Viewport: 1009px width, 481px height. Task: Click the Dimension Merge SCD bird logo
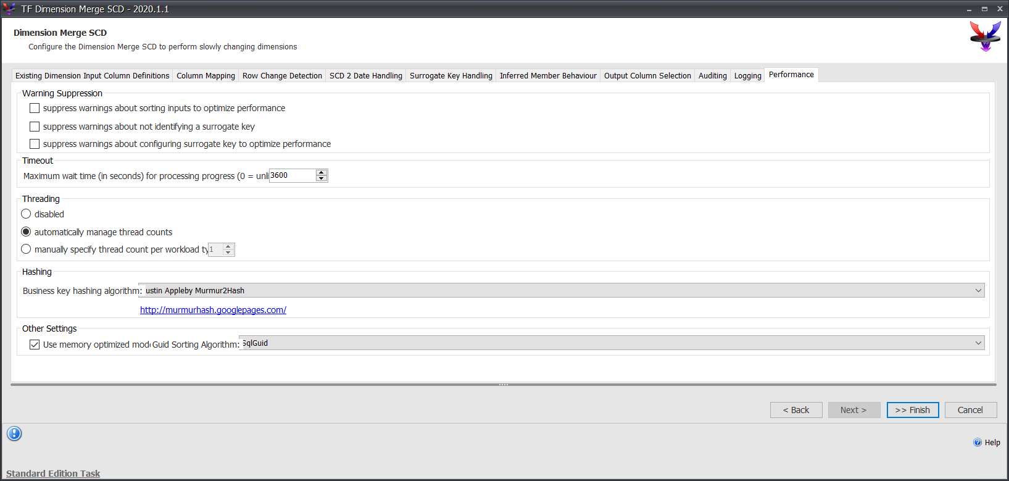point(985,36)
